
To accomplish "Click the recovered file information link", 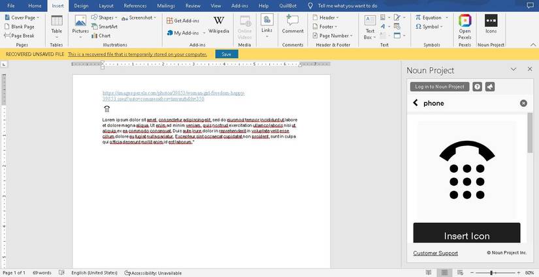I will [x=137, y=54].
